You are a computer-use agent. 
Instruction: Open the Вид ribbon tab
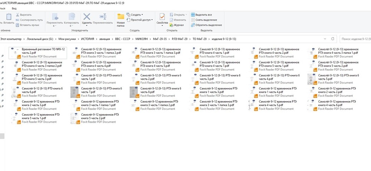(x=14, y=8)
